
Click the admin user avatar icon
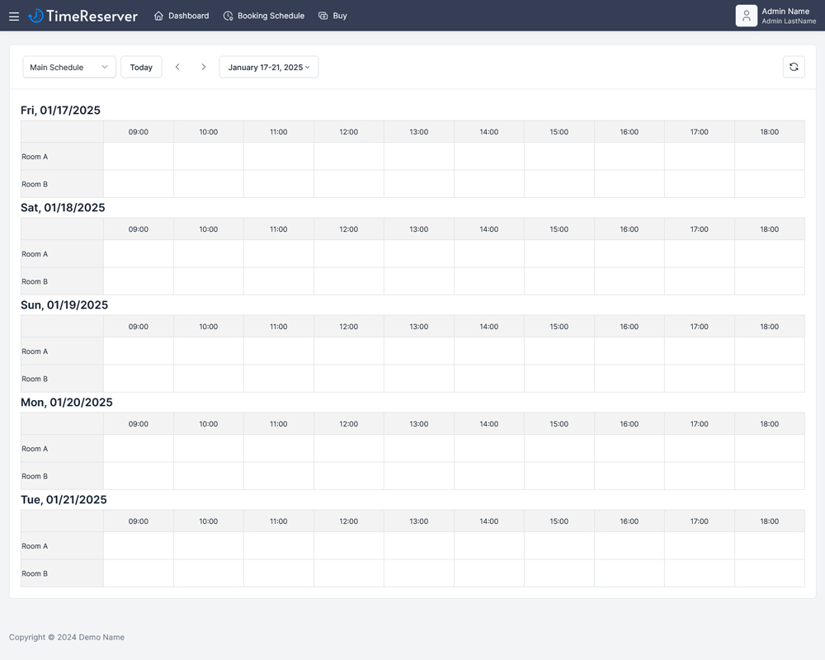tap(746, 16)
